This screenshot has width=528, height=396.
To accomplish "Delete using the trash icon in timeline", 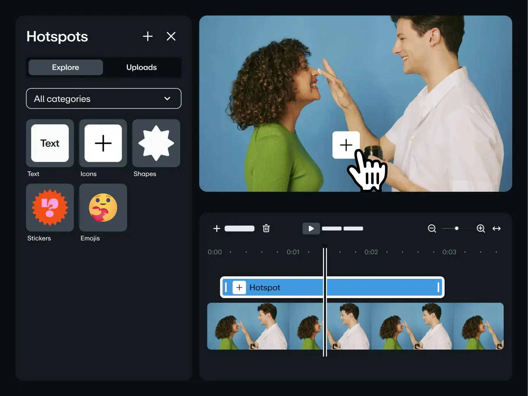I will tap(266, 228).
